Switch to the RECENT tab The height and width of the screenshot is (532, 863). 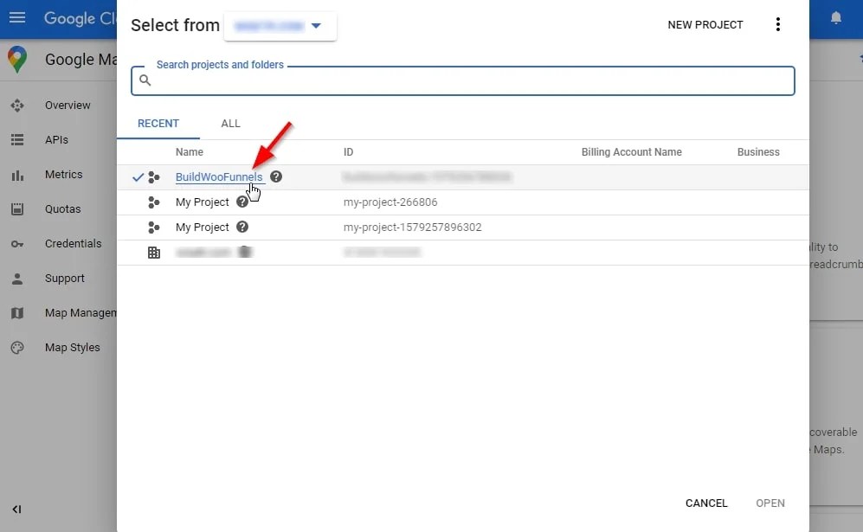pos(158,124)
